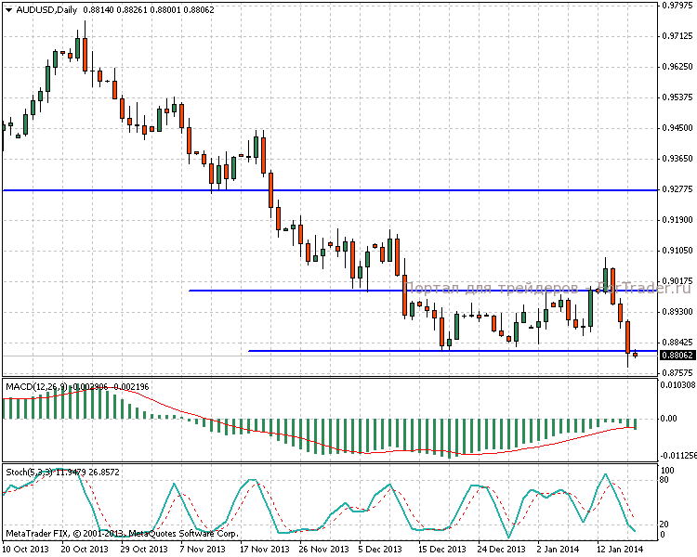Click the 0.00 level on the MACD scale

[x=670, y=418]
